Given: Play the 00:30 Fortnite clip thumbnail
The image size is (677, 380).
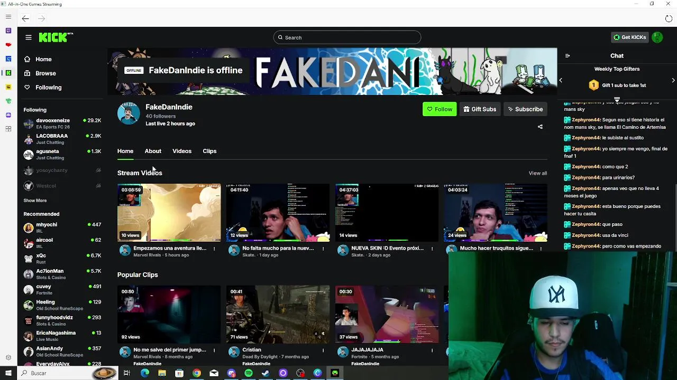Looking at the screenshot, I should (387, 315).
